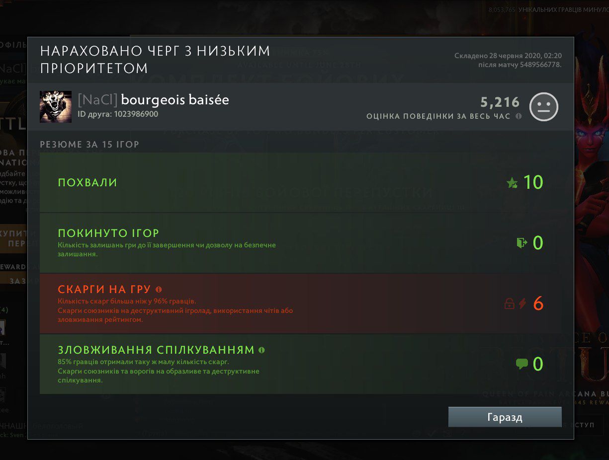Click the 5,216 behavior score number

(x=500, y=103)
